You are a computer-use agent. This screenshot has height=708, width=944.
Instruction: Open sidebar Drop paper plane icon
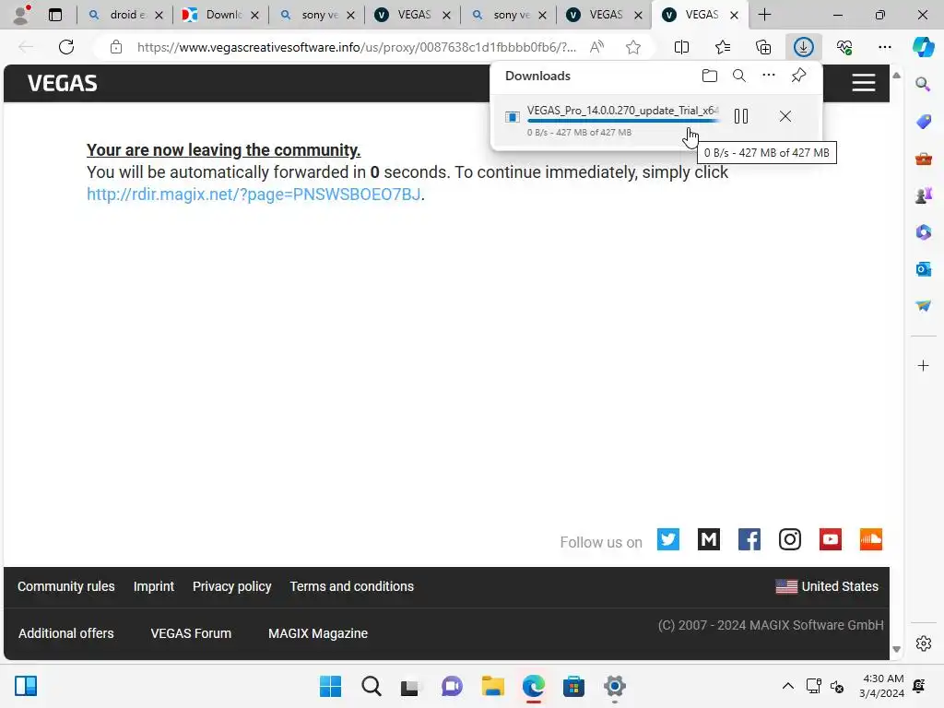pyautogui.click(x=923, y=306)
